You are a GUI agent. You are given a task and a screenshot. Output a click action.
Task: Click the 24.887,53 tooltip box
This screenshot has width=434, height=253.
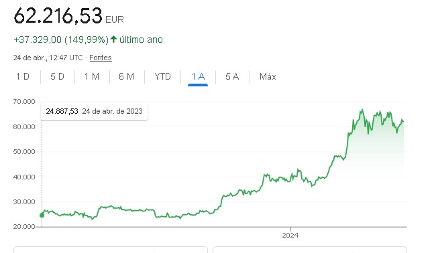point(95,111)
